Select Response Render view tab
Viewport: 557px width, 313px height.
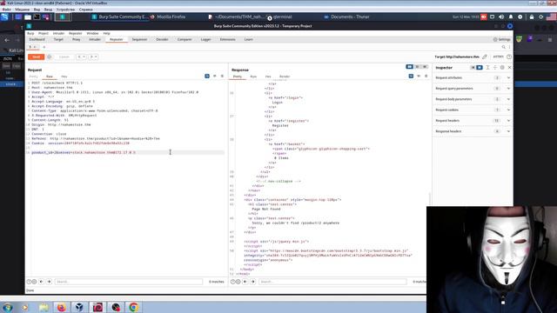click(285, 77)
